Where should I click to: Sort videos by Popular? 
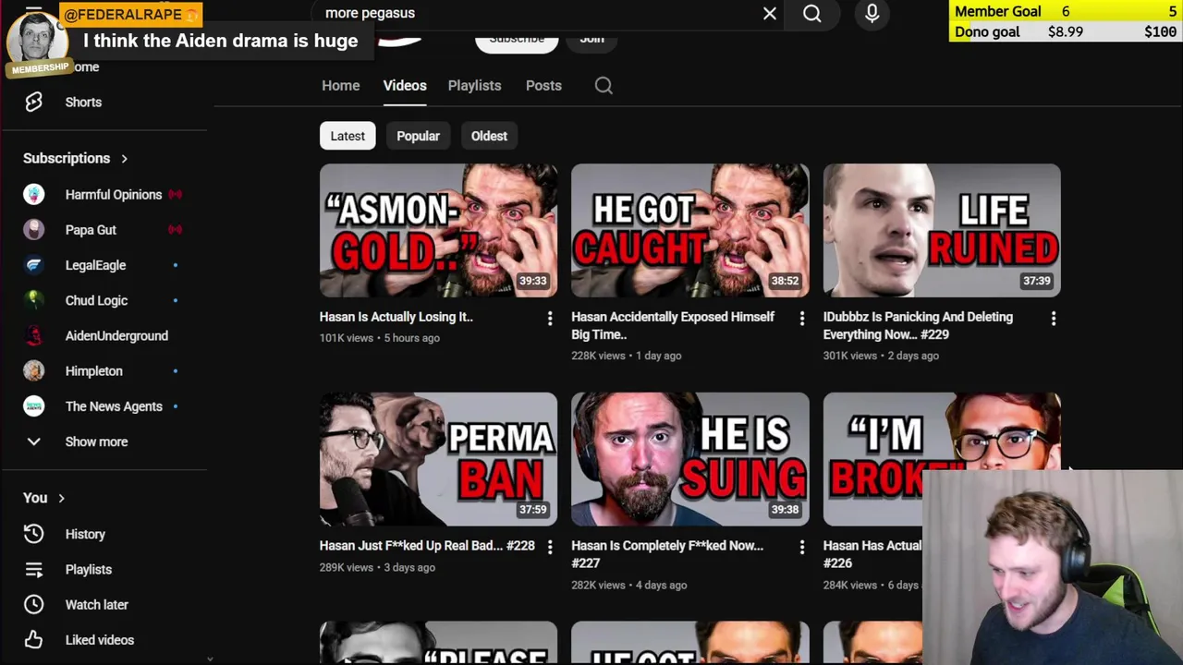(418, 136)
